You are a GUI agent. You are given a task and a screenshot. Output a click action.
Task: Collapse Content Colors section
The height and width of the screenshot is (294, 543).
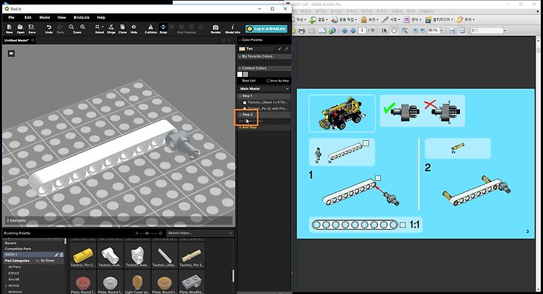[x=240, y=68]
